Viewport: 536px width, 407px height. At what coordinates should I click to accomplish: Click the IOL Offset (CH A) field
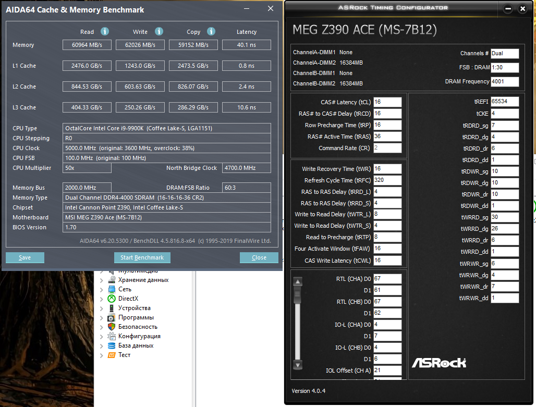[387, 370]
